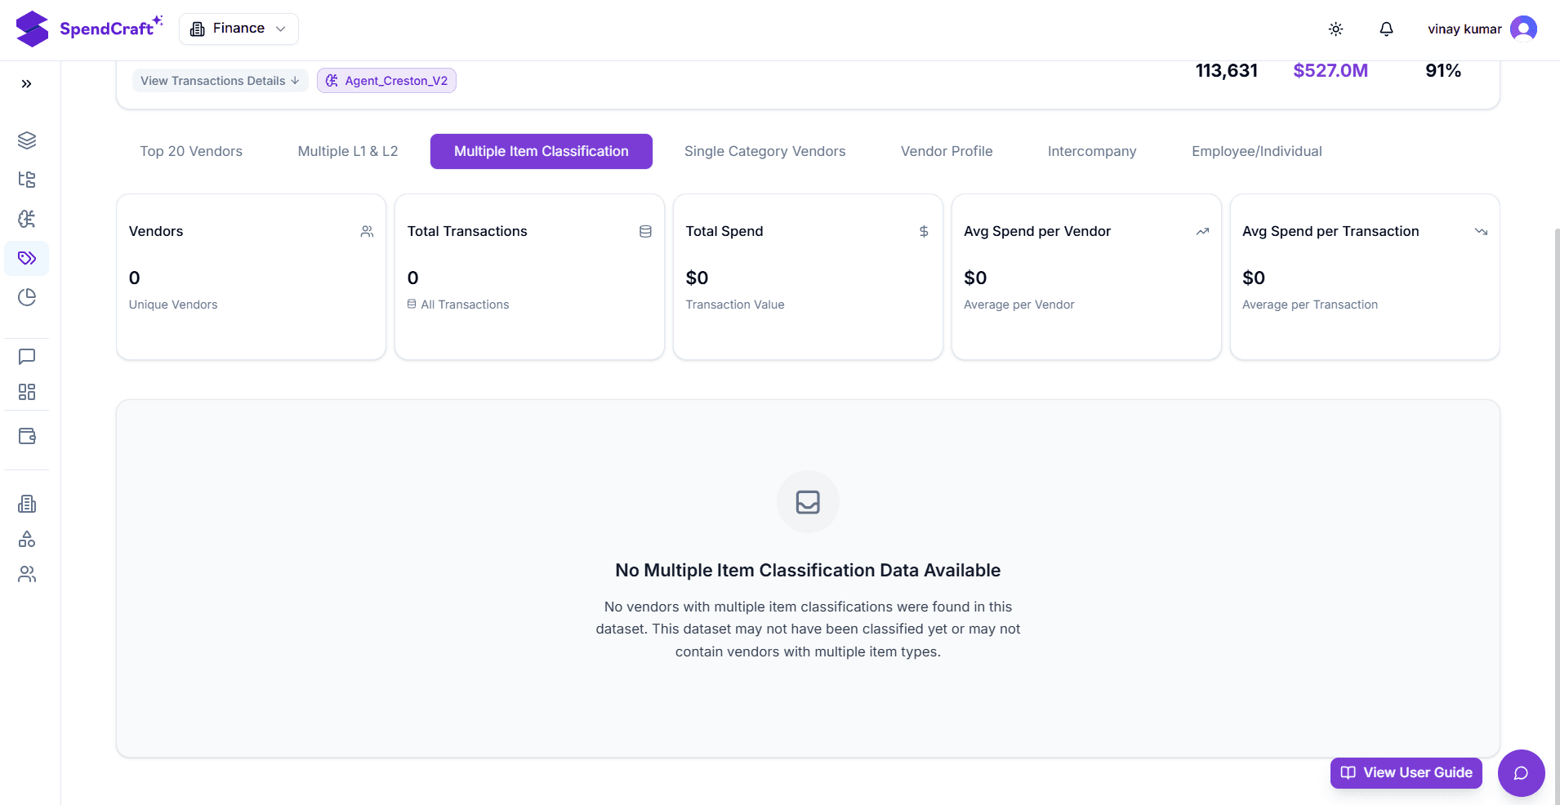Expand View Transactions Details
The height and width of the screenshot is (805, 1560).
(x=220, y=81)
